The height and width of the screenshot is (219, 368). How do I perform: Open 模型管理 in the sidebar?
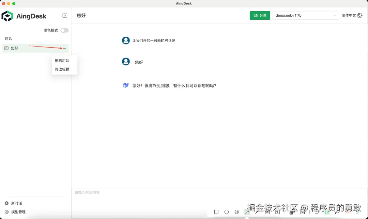tap(18, 212)
